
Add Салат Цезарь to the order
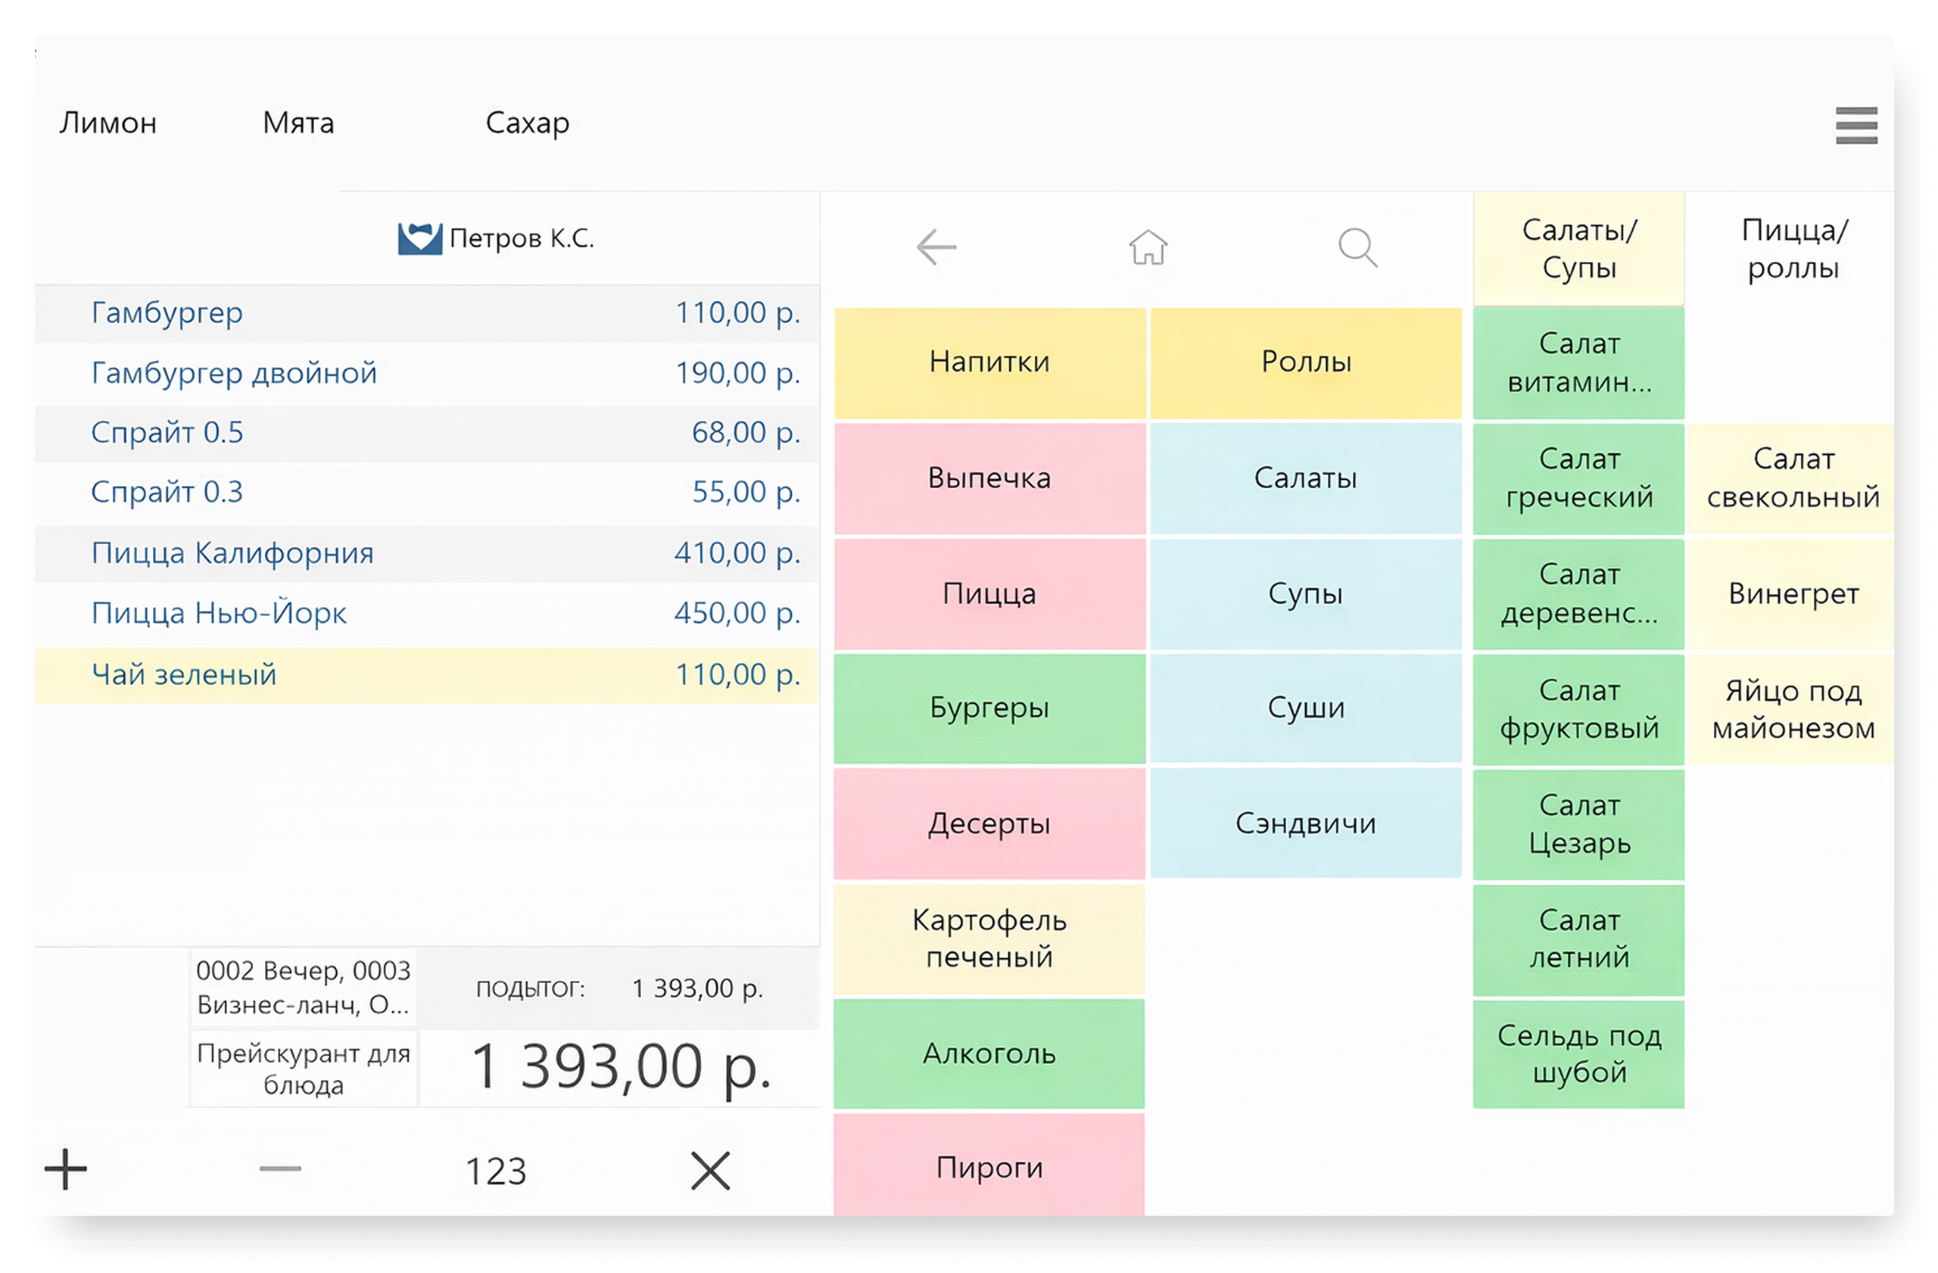(1578, 824)
